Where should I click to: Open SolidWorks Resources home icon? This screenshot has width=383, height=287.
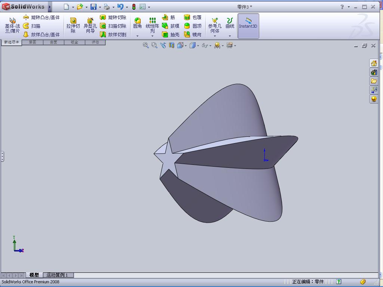point(374,63)
